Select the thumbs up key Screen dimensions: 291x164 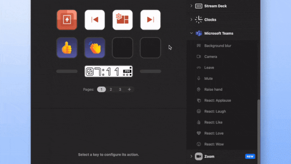click(x=67, y=48)
